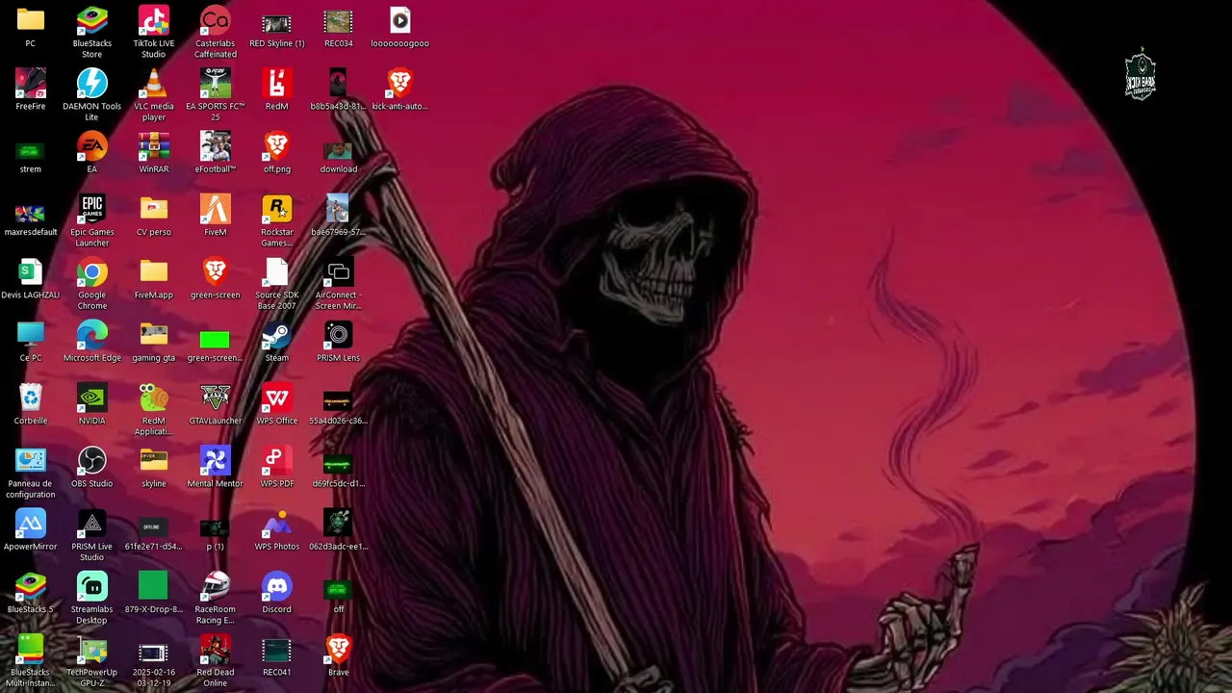Select green-screen Brave file
The width and height of the screenshot is (1232, 693).
216,272
